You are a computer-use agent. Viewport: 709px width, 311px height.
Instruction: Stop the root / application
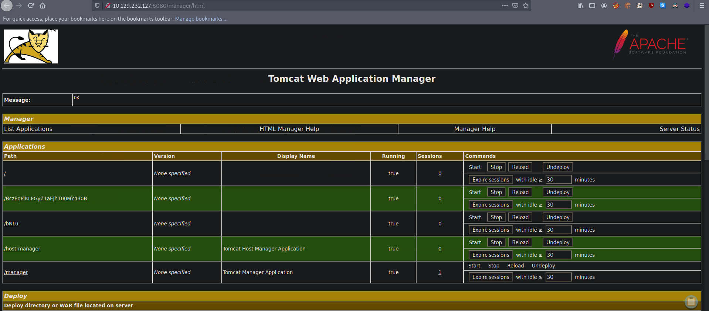pos(496,167)
